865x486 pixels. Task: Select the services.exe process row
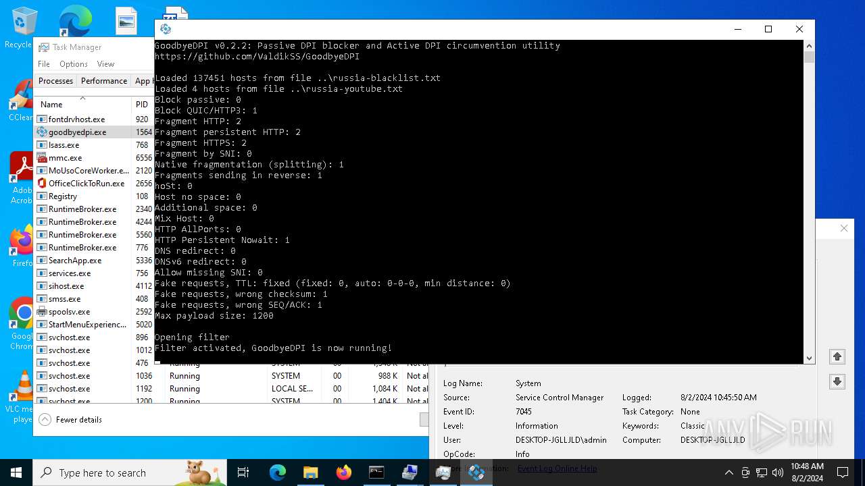pyautogui.click(x=94, y=273)
